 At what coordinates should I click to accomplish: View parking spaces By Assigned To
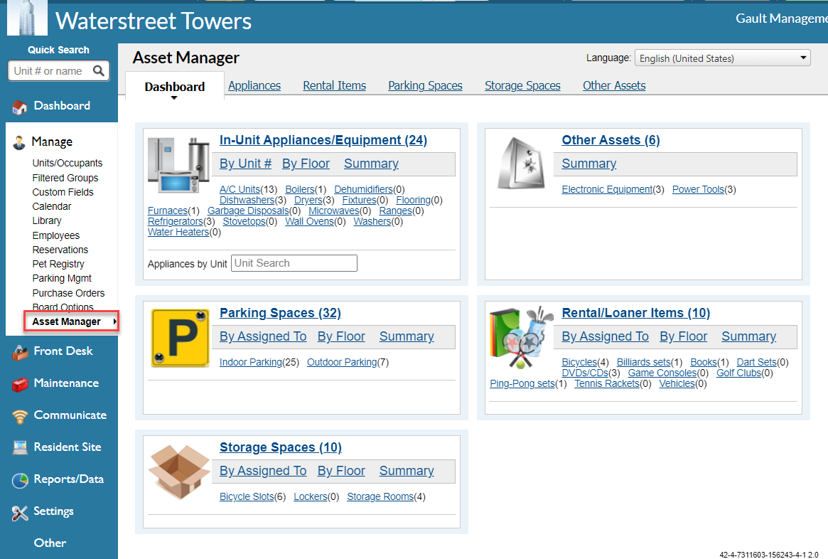click(263, 336)
